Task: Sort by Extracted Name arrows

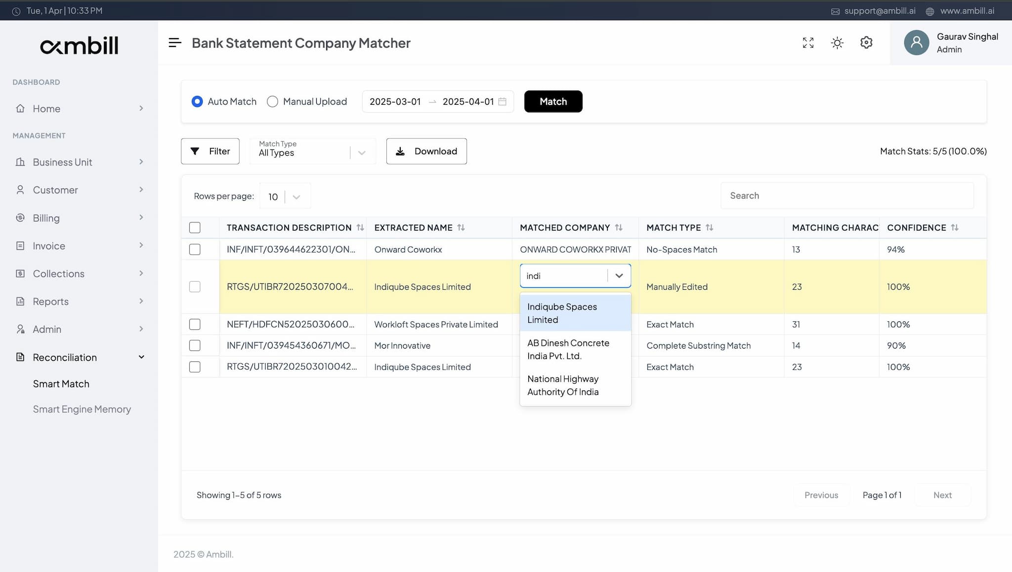Action: tap(461, 227)
